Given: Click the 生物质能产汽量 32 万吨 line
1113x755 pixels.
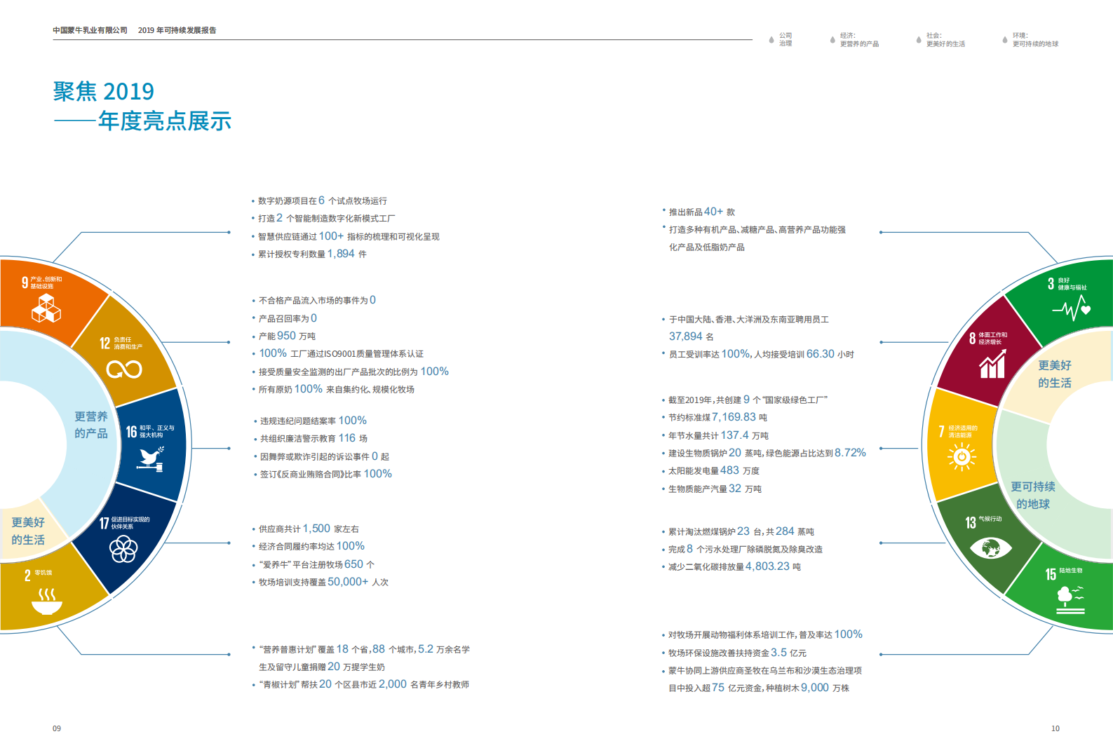Looking at the screenshot, I should coord(715,489).
